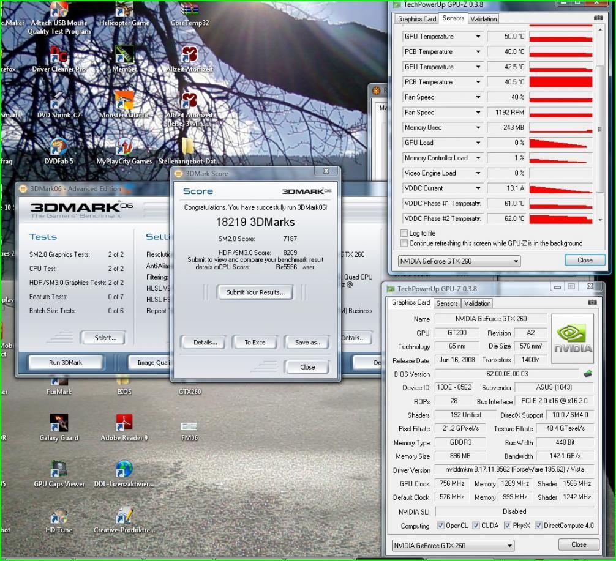Click the Driver Version field in GPU-Z

(514, 469)
